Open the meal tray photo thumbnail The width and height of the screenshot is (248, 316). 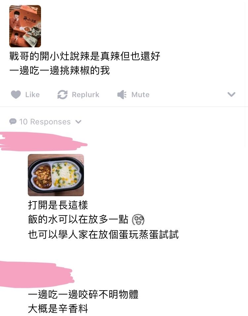[56, 175]
